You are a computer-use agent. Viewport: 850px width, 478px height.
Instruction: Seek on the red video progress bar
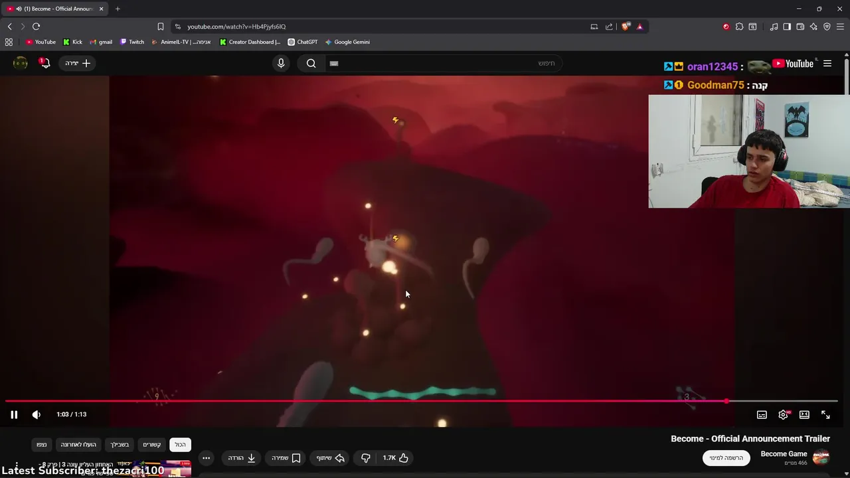[x=422, y=401]
